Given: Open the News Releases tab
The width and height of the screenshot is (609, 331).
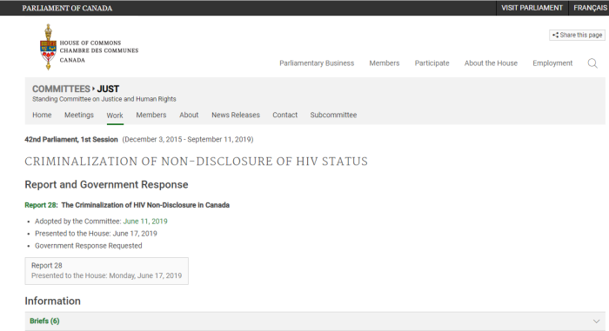Looking at the screenshot, I should [236, 115].
